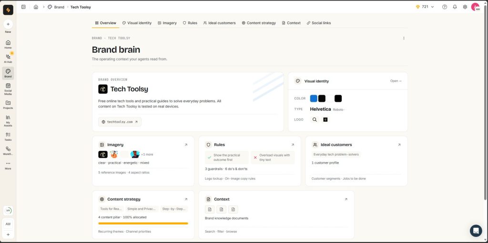Open Projects in the sidebar
Image resolution: width=488 pixels, height=243 pixels.
pyautogui.click(x=8, y=105)
